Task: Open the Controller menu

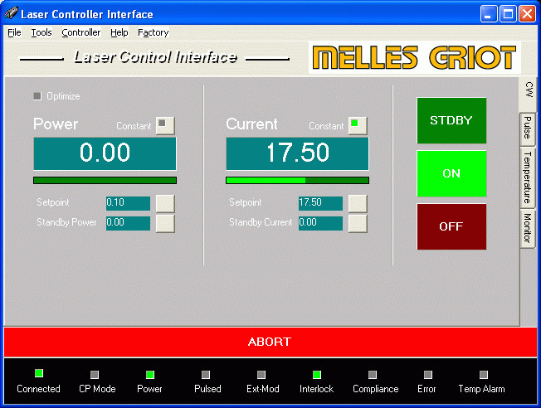Action: click(x=81, y=32)
